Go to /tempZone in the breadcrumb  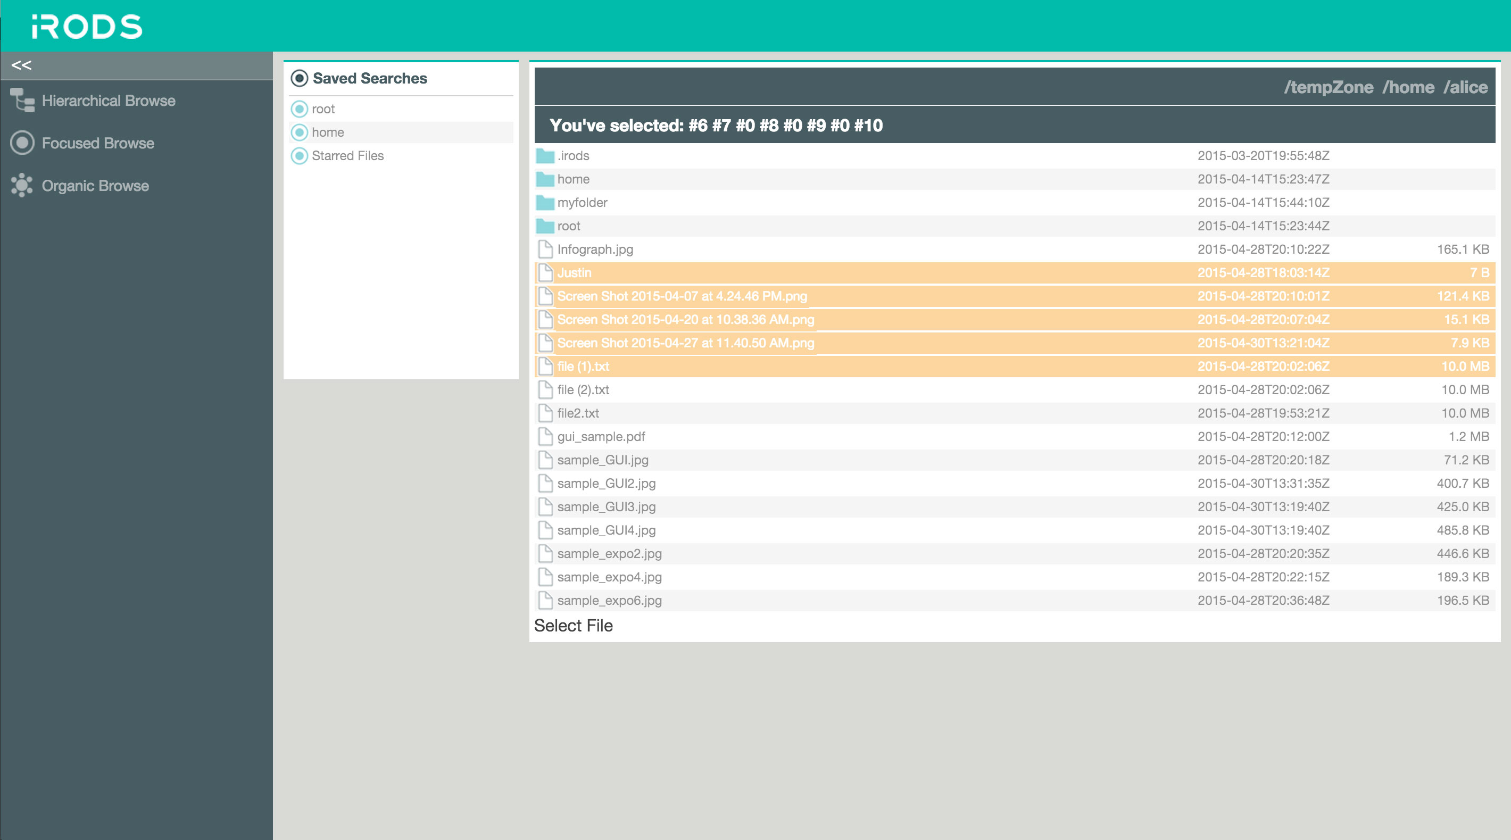(1329, 87)
